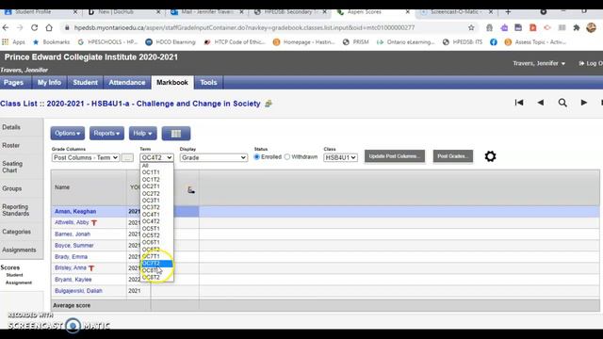Viewport: 603px width, 339px height.
Task: Select the Withdrawn status radio button
Action: point(286,157)
